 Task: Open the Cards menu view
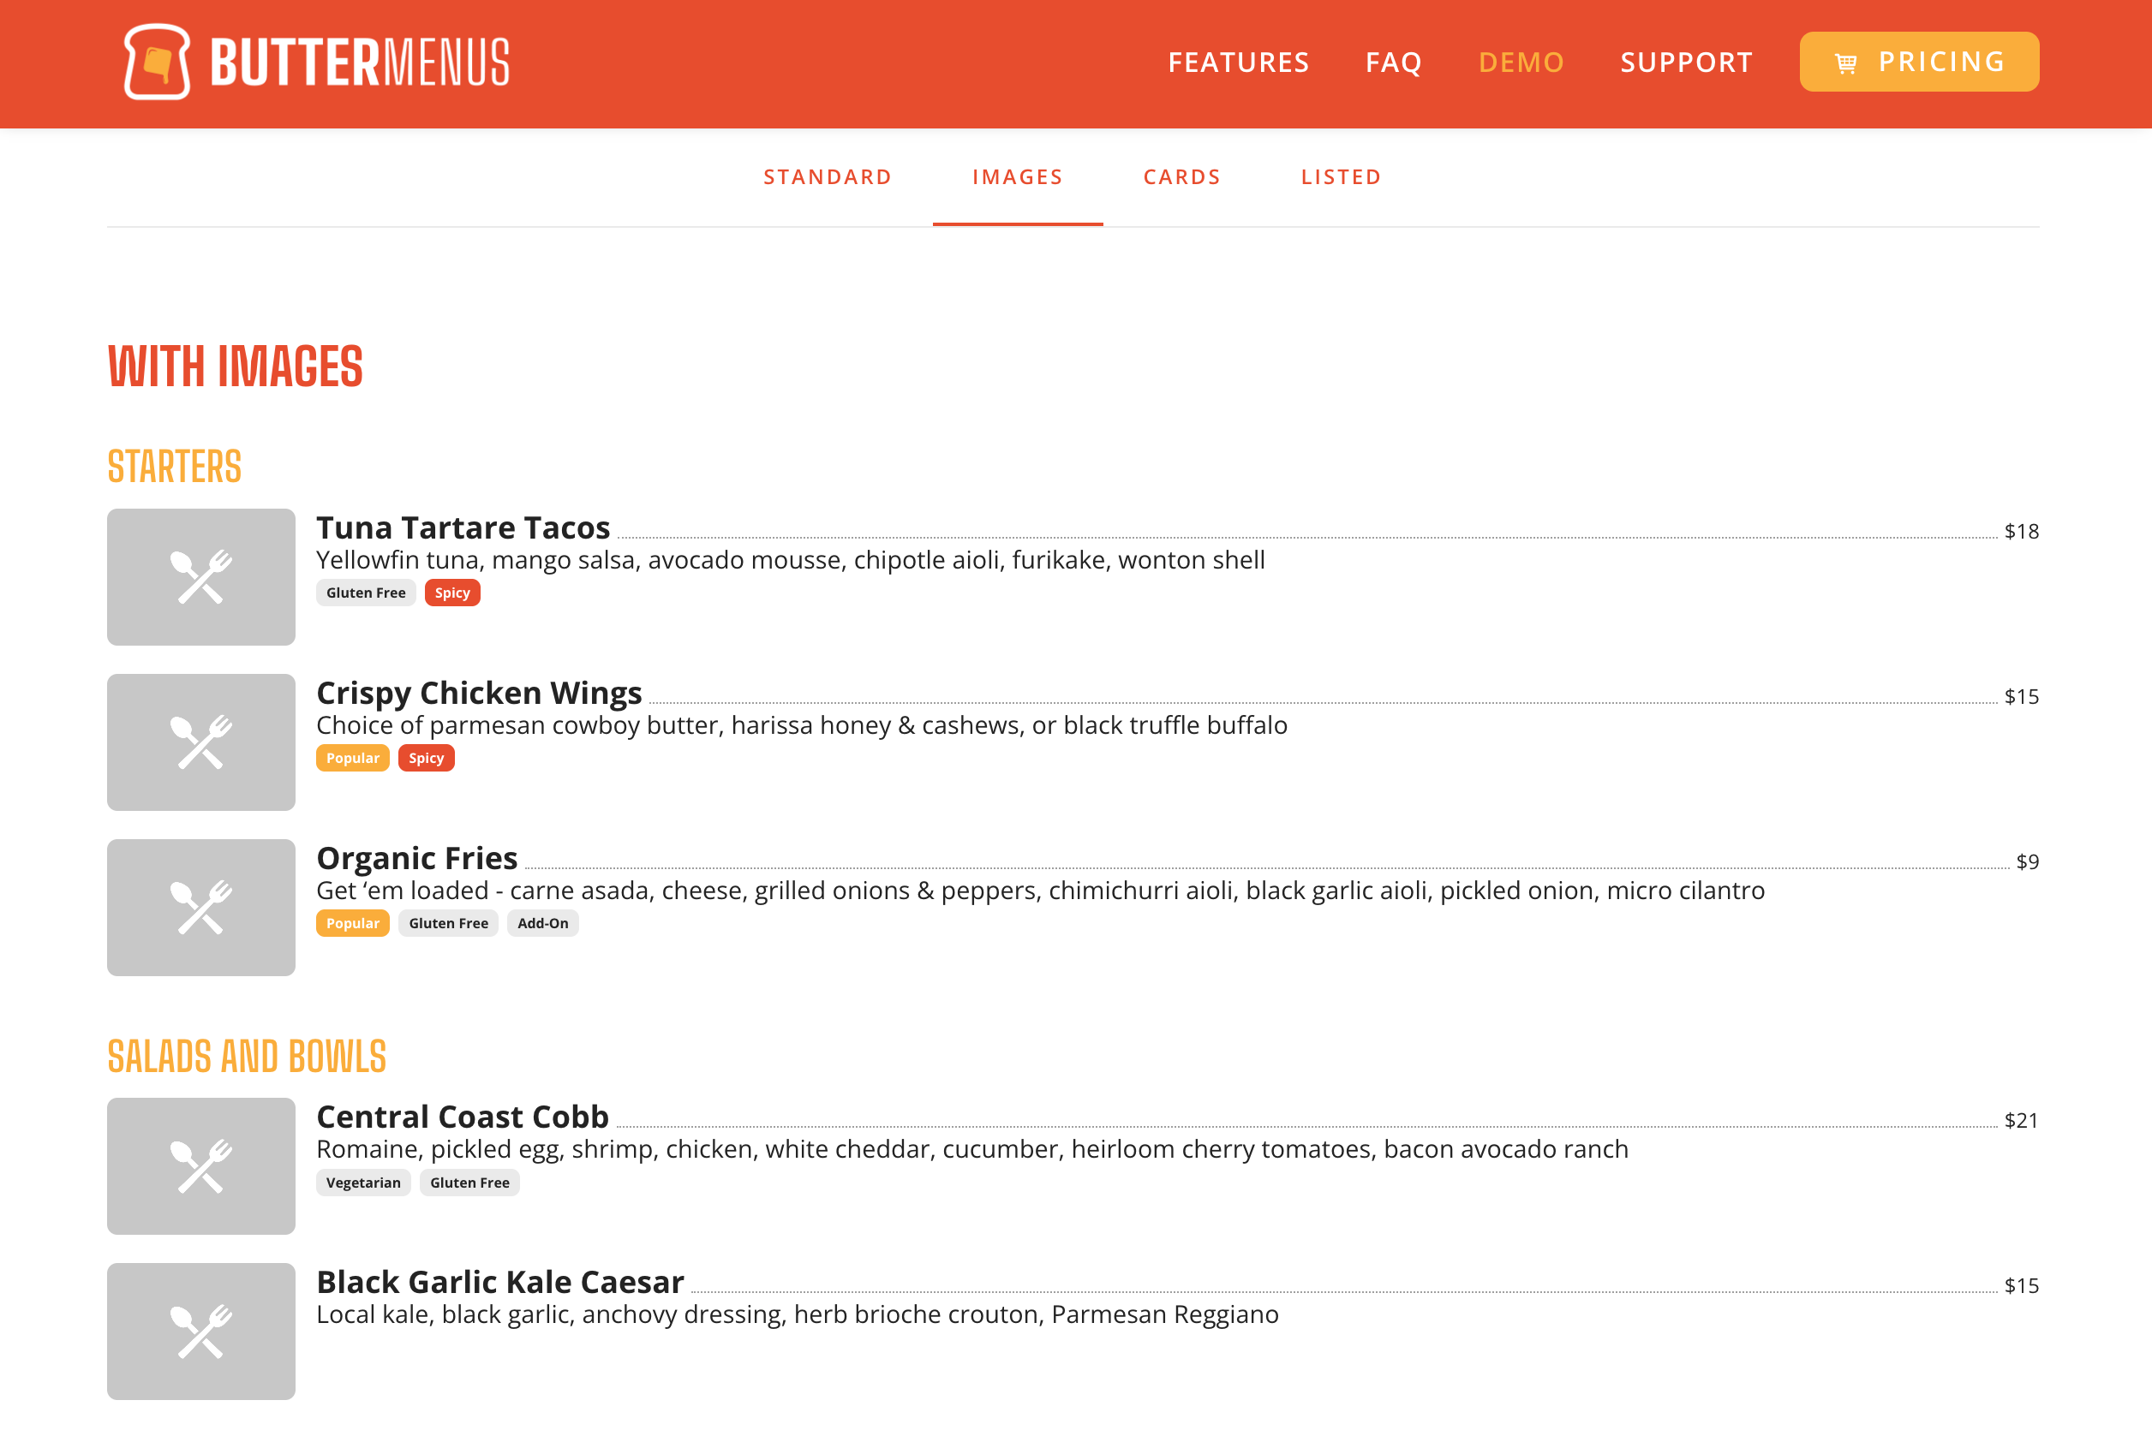[1181, 176]
